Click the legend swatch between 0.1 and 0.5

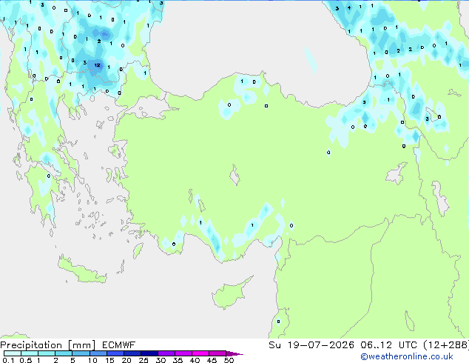pyautogui.click(x=13, y=353)
